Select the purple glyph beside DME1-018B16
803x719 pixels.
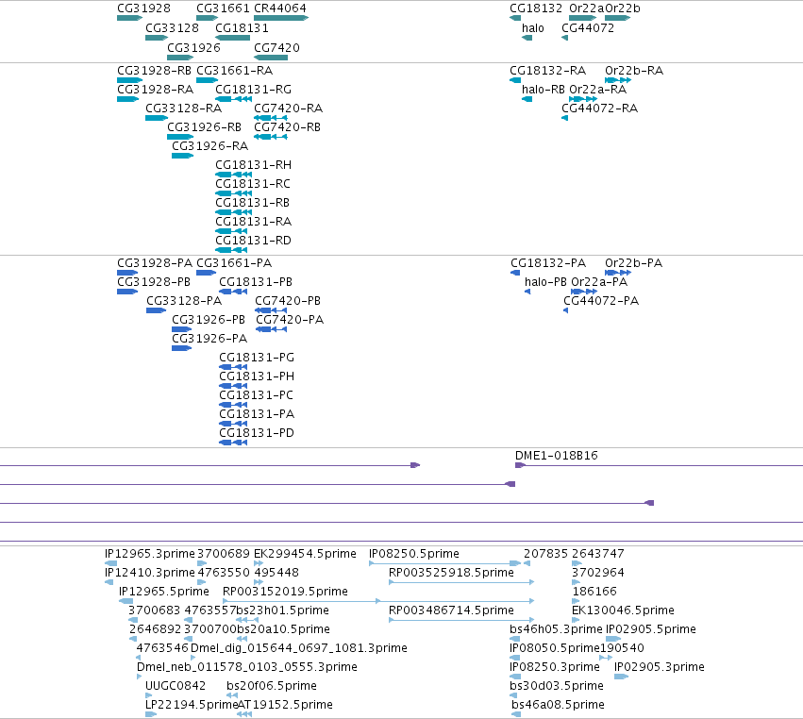520,465
